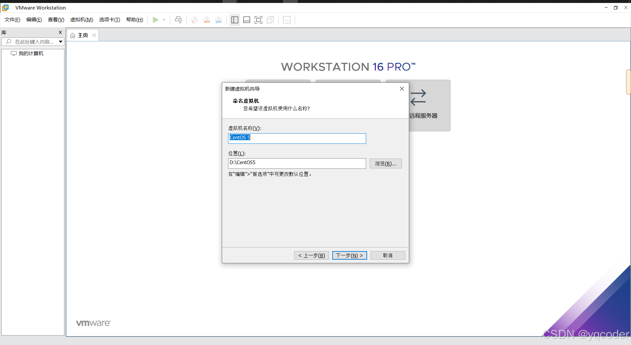This screenshot has height=345, width=631.
Task: Expand the library search dropdown arrow
Action: [60, 42]
